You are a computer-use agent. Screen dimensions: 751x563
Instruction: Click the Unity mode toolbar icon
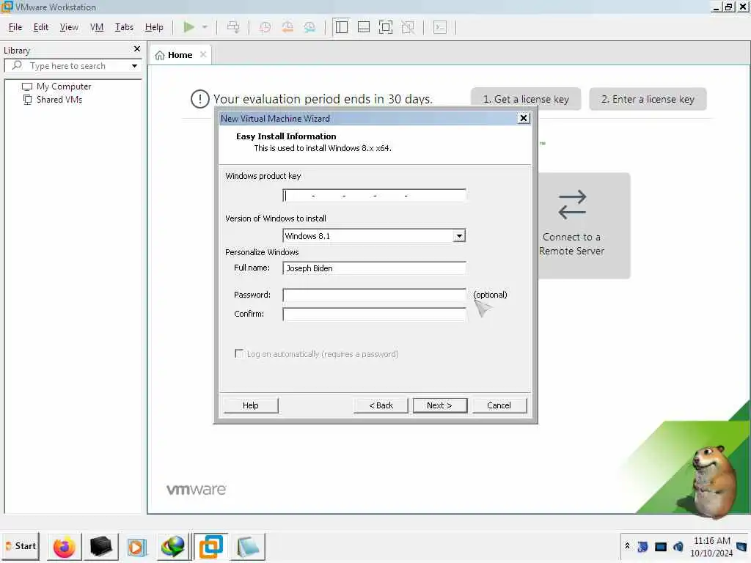tap(408, 27)
